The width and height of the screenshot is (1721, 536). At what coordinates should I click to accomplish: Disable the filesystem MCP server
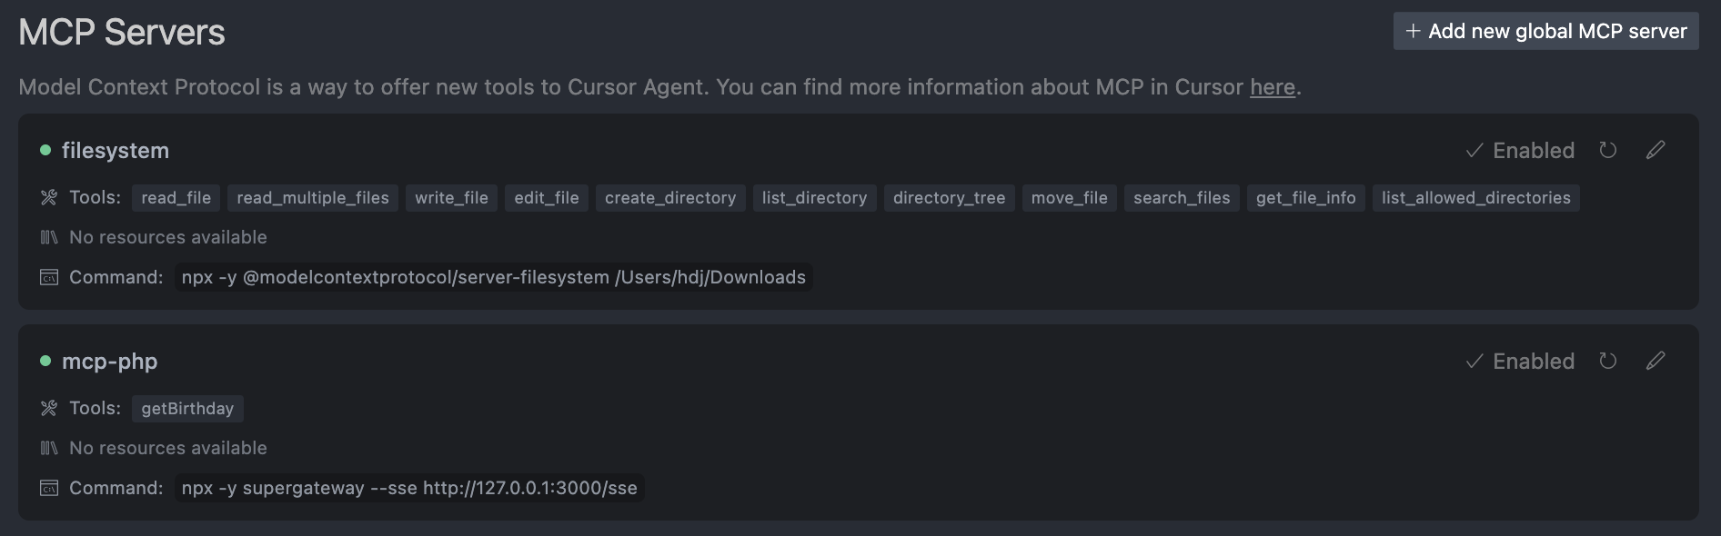[x=1521, y=150]
